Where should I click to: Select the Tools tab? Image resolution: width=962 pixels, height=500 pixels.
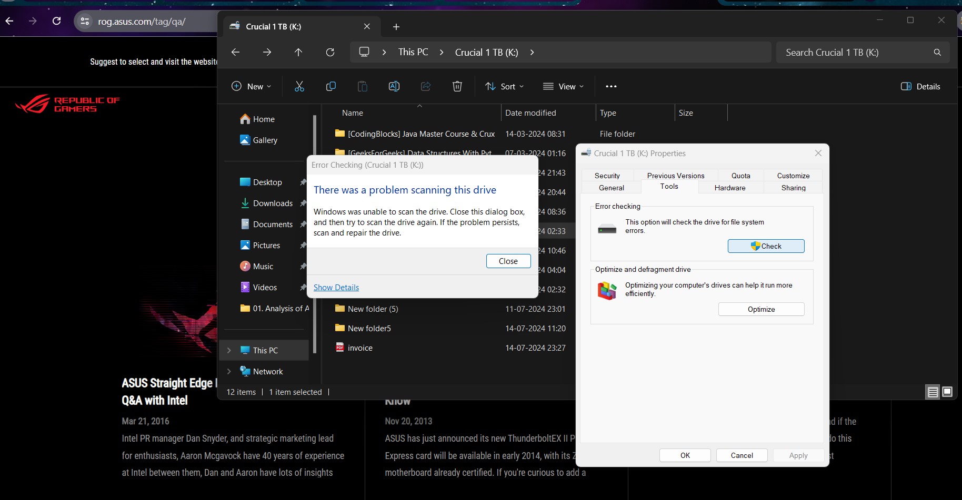[x=669, y=187]
